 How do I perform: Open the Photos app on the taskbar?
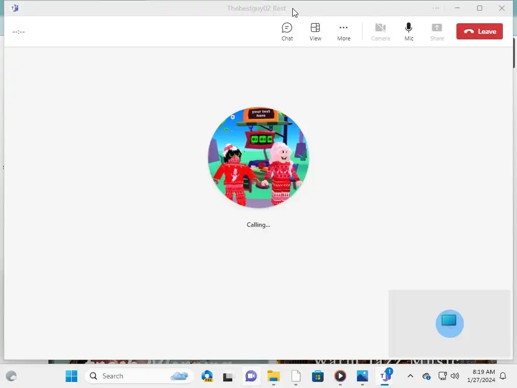click(362, 376)
